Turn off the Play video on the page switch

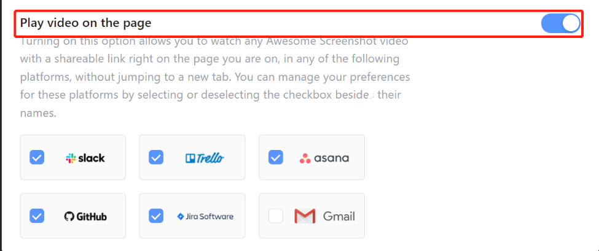click(x=560, y=23)
